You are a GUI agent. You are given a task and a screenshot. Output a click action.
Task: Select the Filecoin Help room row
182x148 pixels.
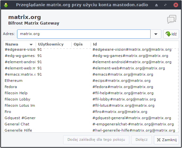click(x=91, y=93)
